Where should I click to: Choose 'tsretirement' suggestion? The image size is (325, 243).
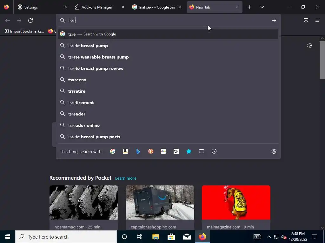point(168,103)
